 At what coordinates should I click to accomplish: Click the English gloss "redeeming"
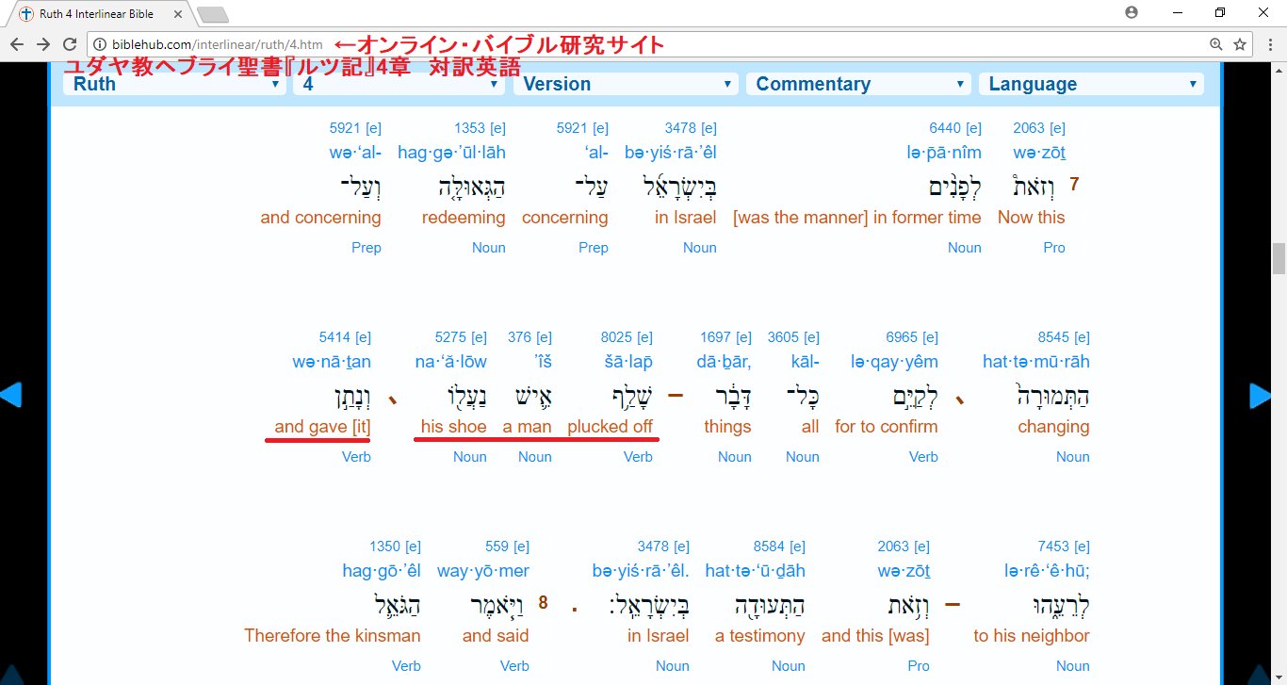(x=464, y=218)
